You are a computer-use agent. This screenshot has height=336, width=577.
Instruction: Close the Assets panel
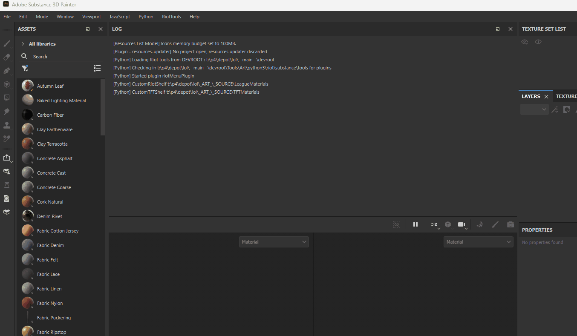tap(101, 29)
